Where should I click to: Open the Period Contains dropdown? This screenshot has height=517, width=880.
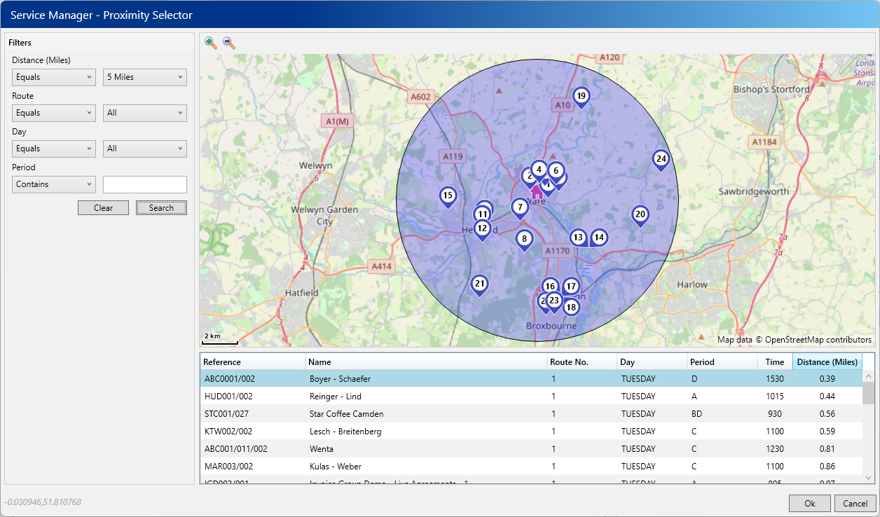coord(53,184)
